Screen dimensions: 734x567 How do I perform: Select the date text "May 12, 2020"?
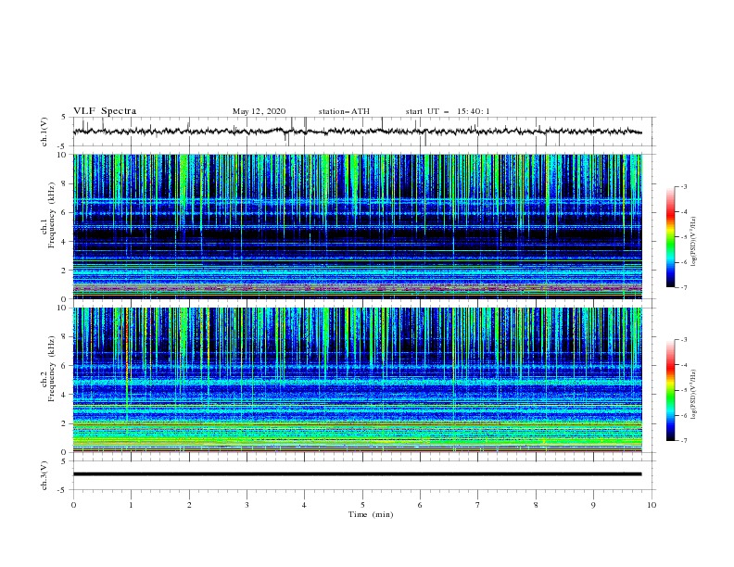pyautogui.click(x=259, y=111)
